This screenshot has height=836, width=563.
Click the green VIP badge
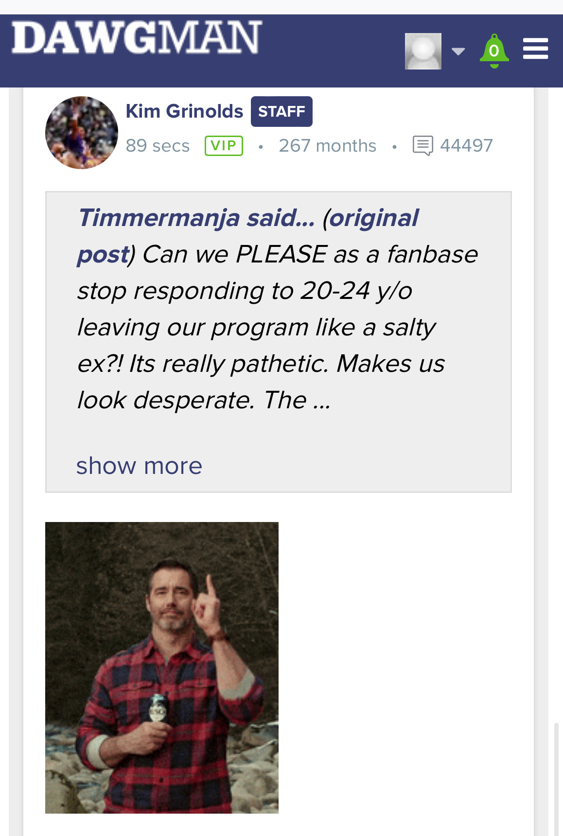click(224, 146)
